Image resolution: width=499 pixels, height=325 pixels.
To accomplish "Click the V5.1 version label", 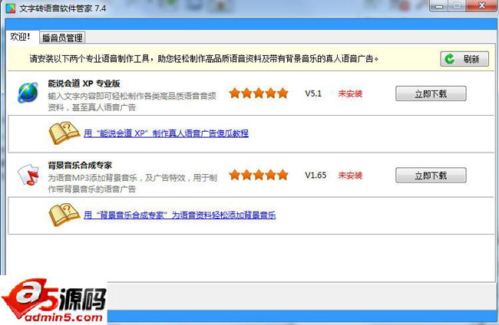I will tap(313, 94).
